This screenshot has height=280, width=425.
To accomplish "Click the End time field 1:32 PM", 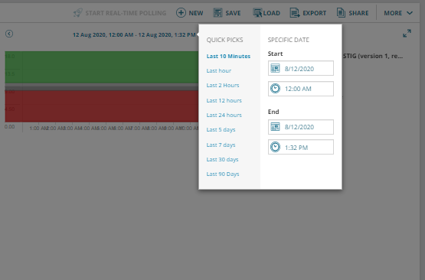I will pos(301,147).
